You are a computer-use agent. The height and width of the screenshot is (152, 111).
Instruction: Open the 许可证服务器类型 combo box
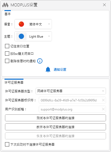coord(71,91)
